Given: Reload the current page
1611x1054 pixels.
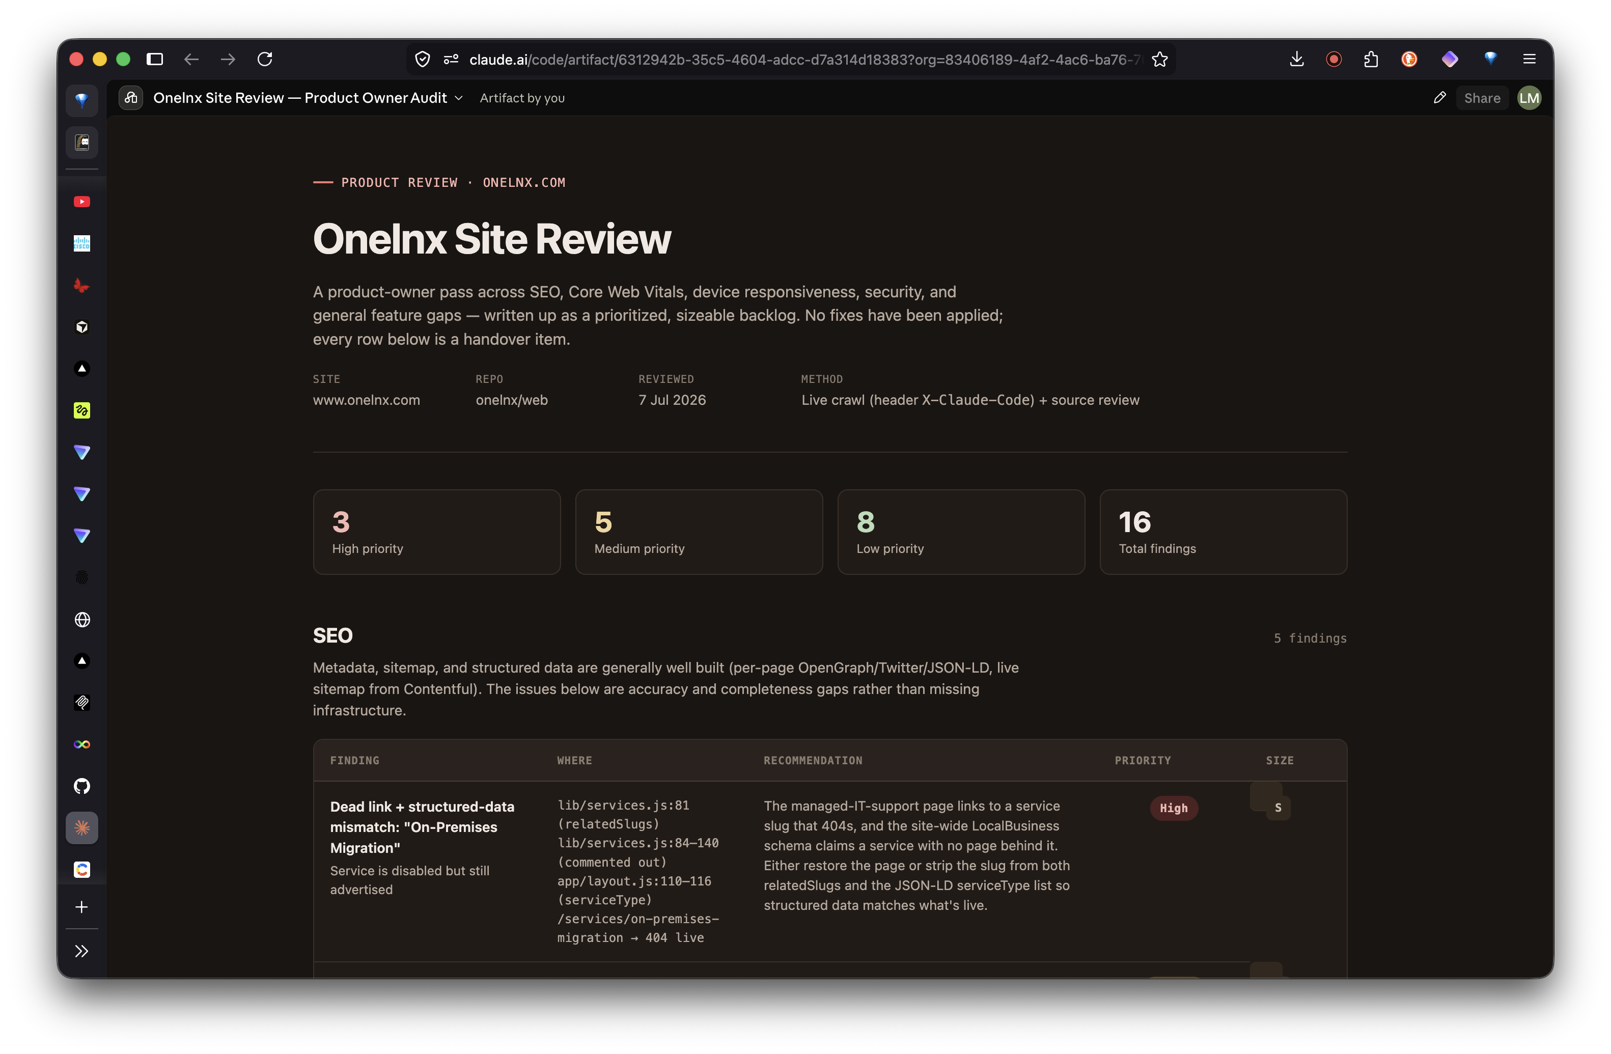Looking at the screenshot, I should (265, 60).
